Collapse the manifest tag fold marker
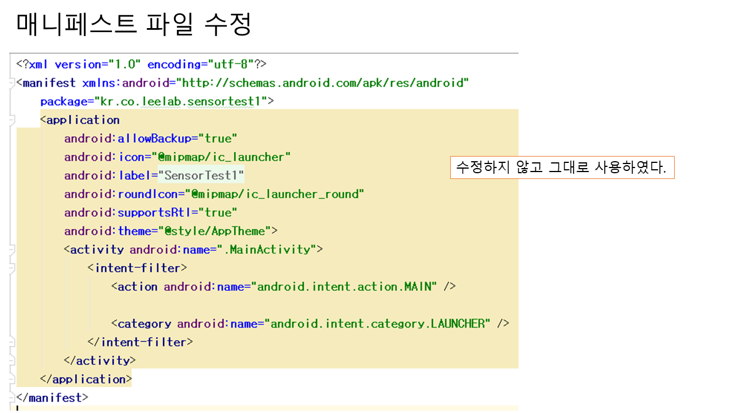Viewport: 735px width, 413px height. pos(12,83)
